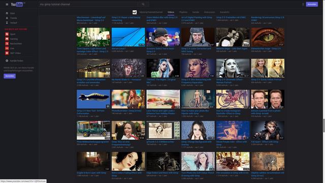
Task: Click the channel avatar icon
Action: pyautogui.click(x=135, y=12)
